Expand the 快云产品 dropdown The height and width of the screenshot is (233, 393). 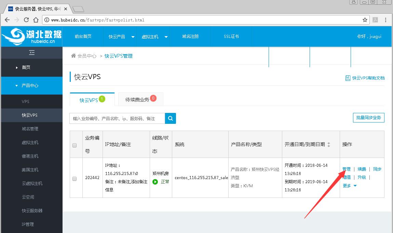133,37
